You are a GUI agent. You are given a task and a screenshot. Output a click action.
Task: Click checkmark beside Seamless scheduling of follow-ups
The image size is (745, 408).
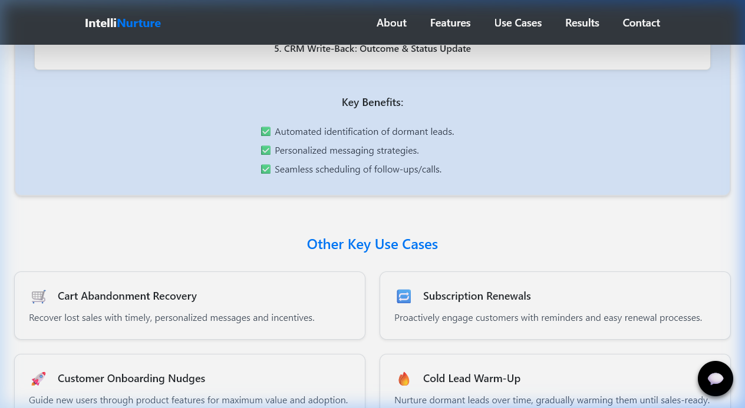tap(266, 169)
